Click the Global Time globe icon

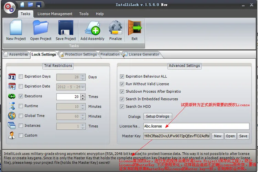click(x=12, y=116)
